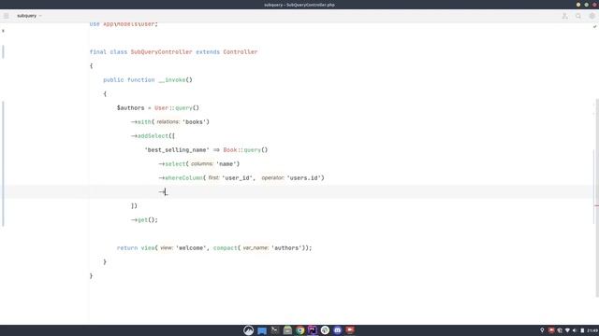
Task: Click the User class in User::query()
Action: point(161,108)
